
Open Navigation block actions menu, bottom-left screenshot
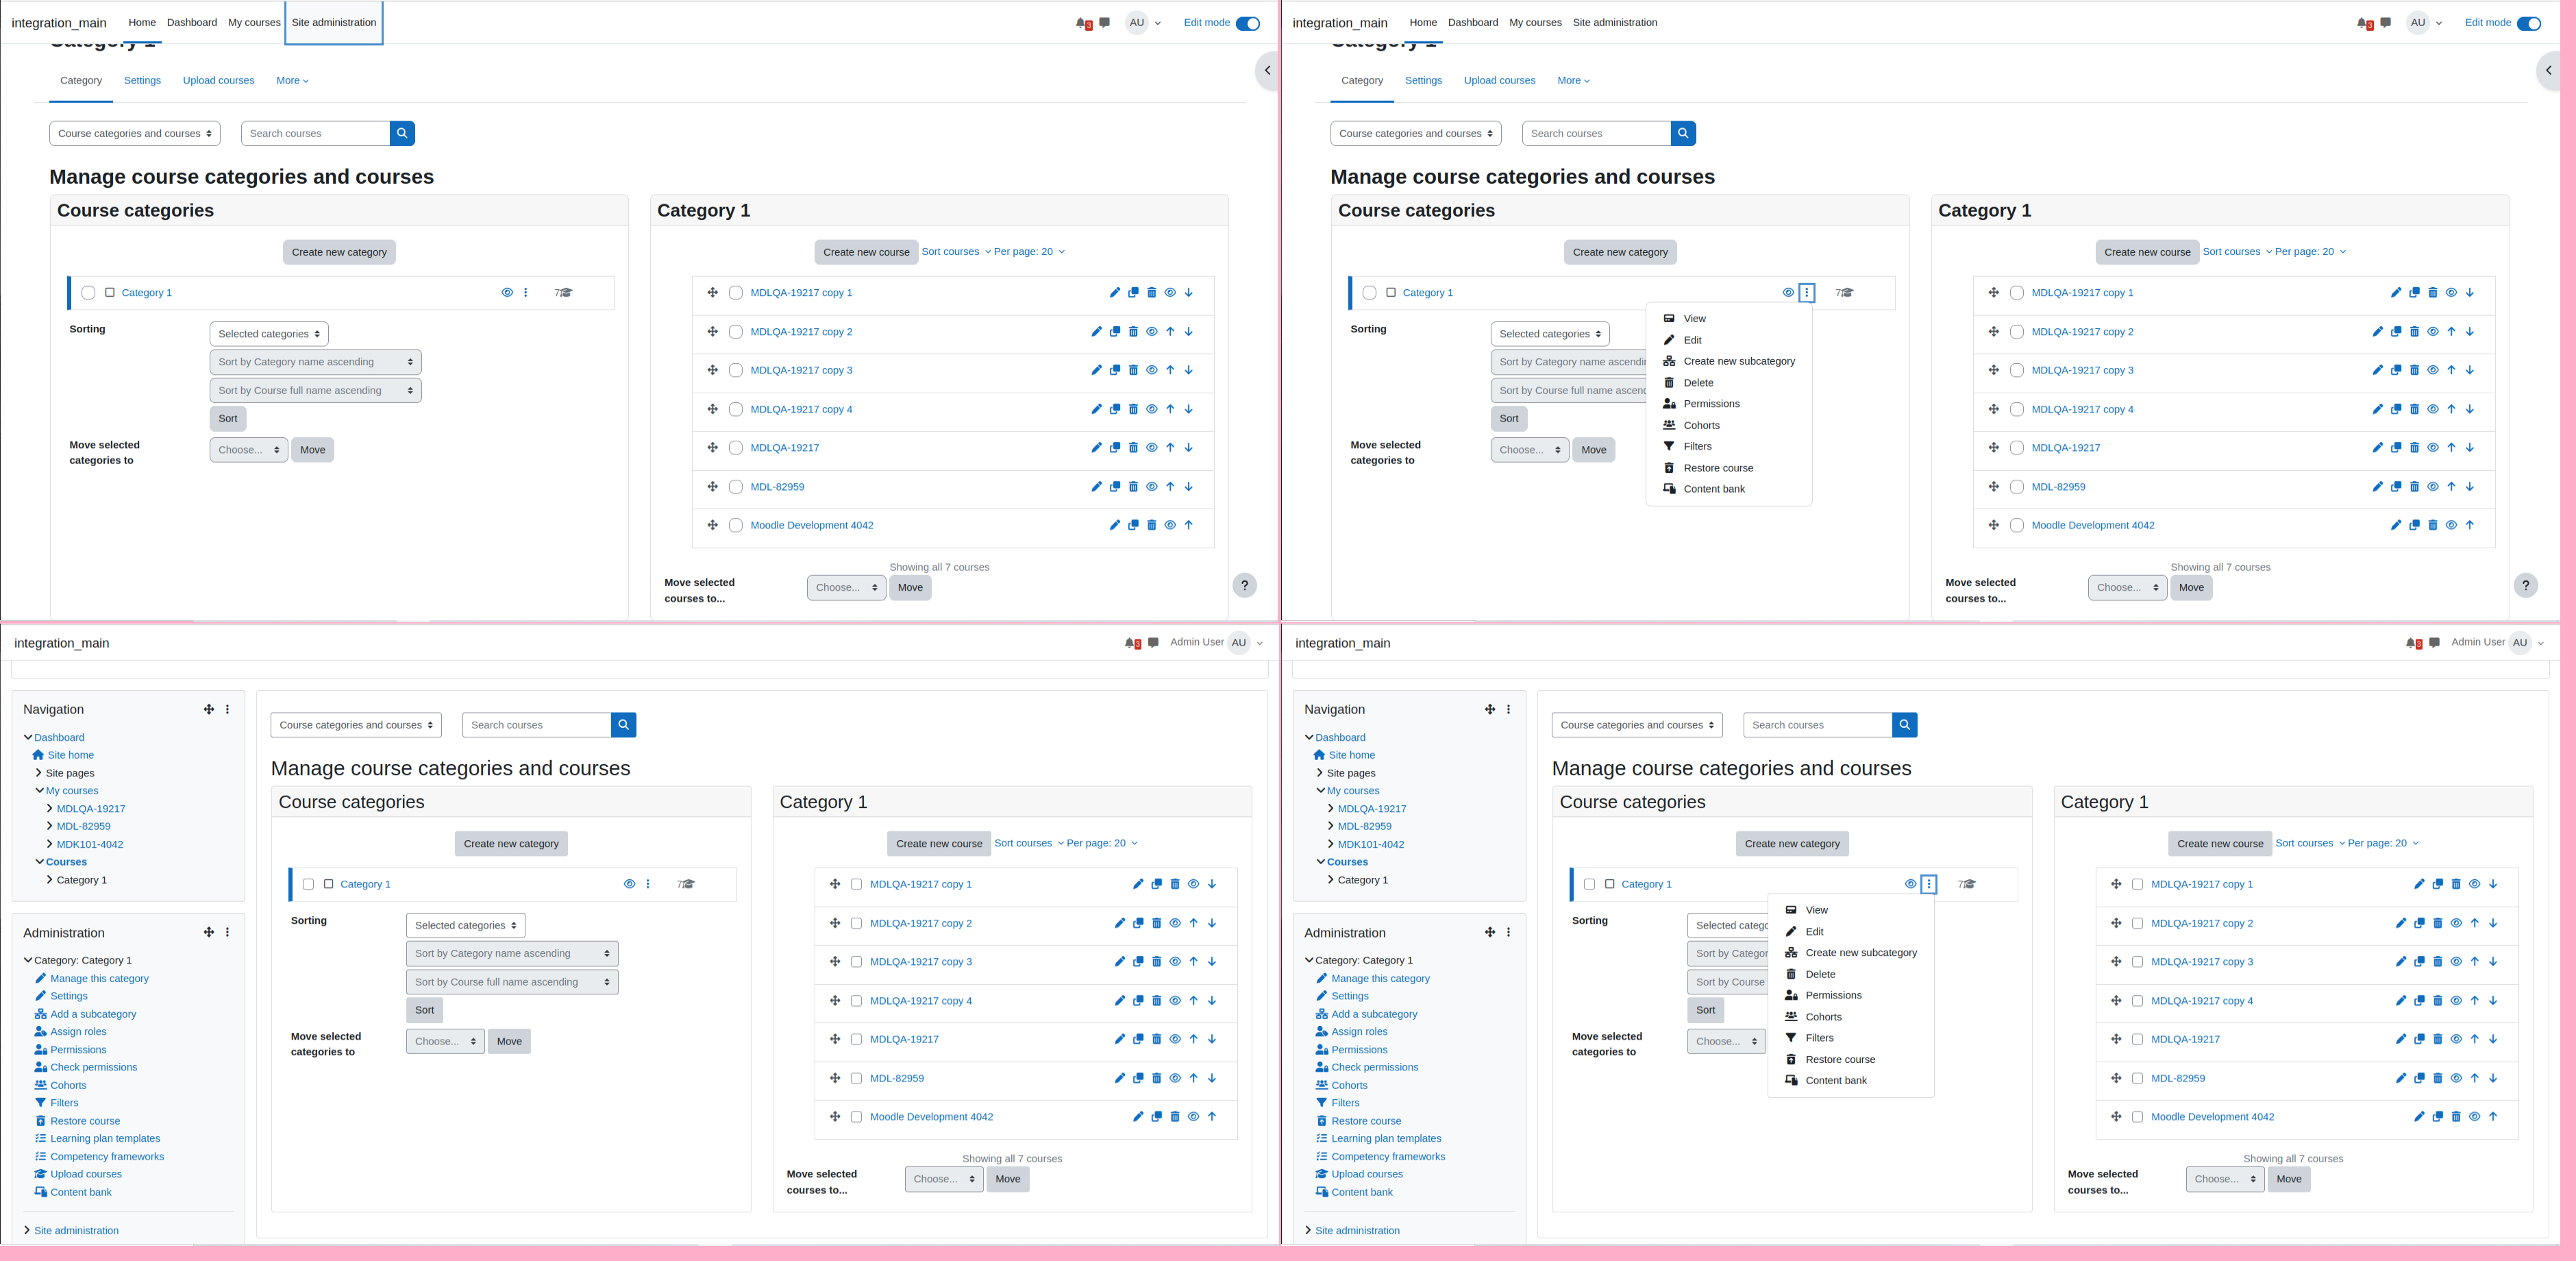point(228,709)
